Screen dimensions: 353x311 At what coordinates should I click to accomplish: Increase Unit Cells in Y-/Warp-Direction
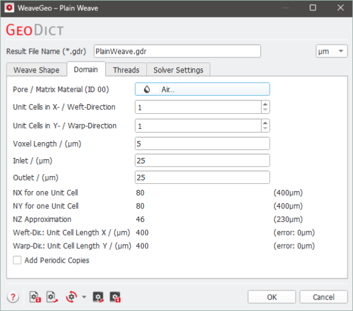tap(265, 123)
